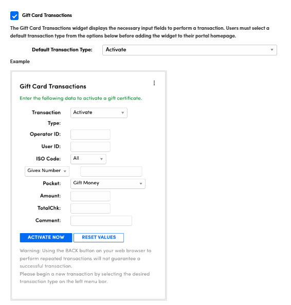Click the ACTIVATE NOW button

pyautogui.click(x=46, y=238)
